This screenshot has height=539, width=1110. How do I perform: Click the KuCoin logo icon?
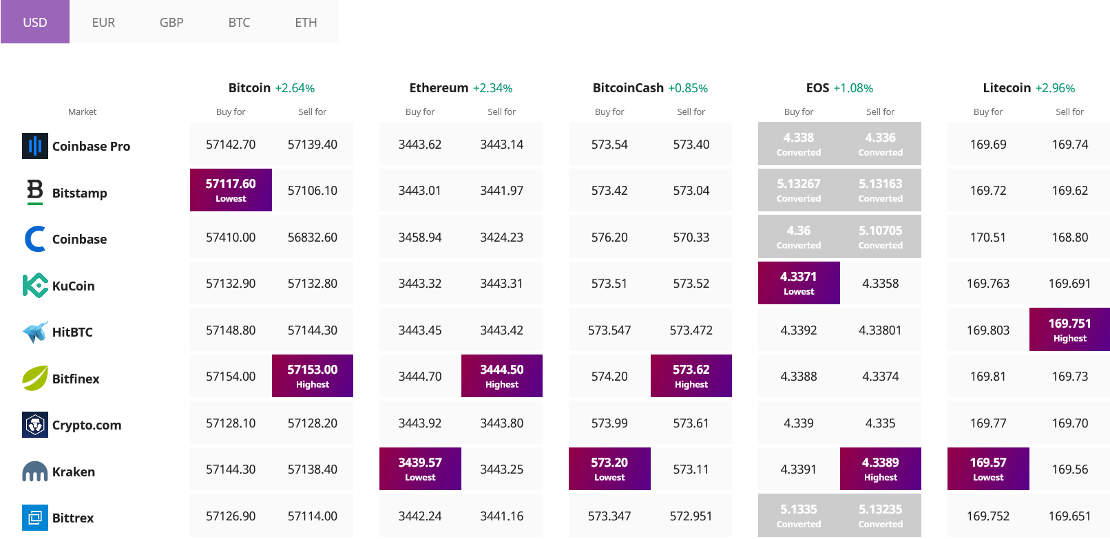35,285
